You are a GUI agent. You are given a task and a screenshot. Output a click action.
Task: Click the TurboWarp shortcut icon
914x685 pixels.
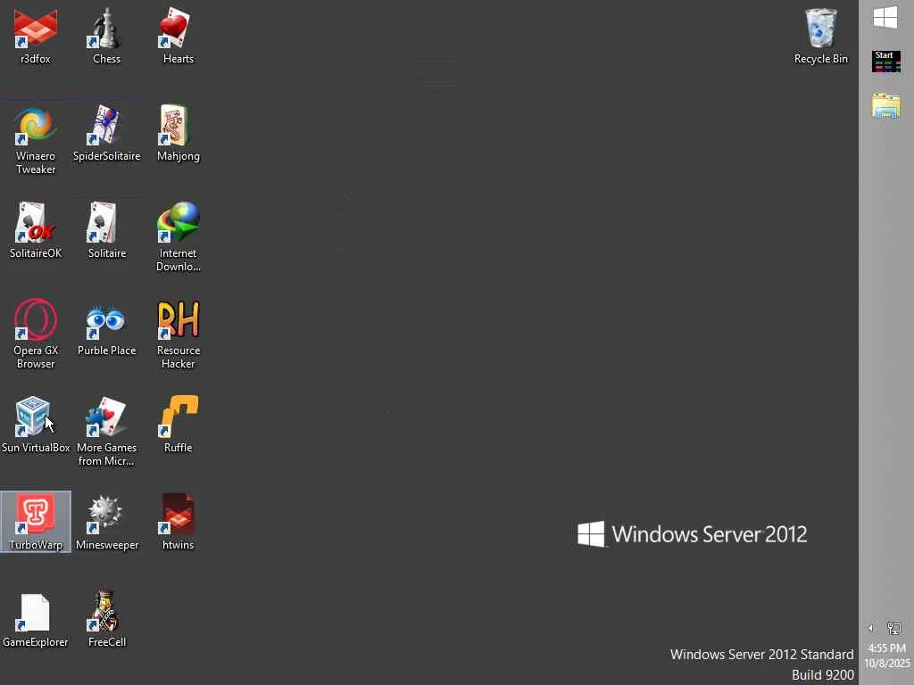point(36,522)
